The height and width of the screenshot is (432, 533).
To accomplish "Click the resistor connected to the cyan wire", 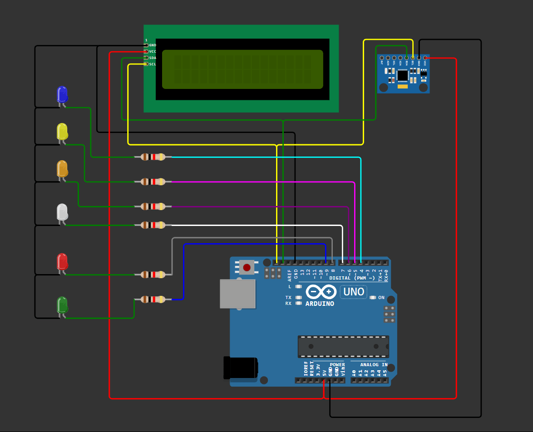I will (153, 157).
